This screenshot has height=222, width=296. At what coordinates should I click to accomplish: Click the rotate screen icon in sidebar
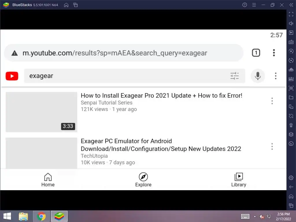[291, 116]
